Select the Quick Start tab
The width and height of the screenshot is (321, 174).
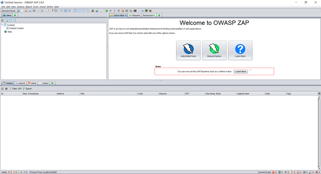pos(119,15)
